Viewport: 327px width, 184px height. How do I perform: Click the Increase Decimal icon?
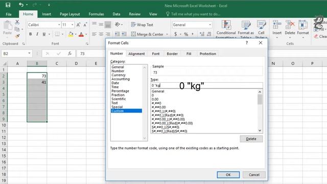click(202, 34)
